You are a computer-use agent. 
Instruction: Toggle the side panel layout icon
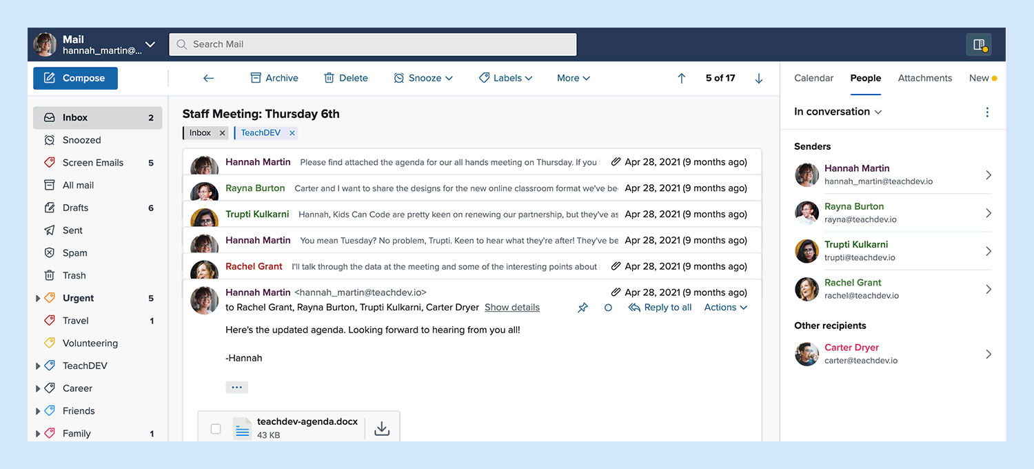pyautogui.click(x=978, y=45)
